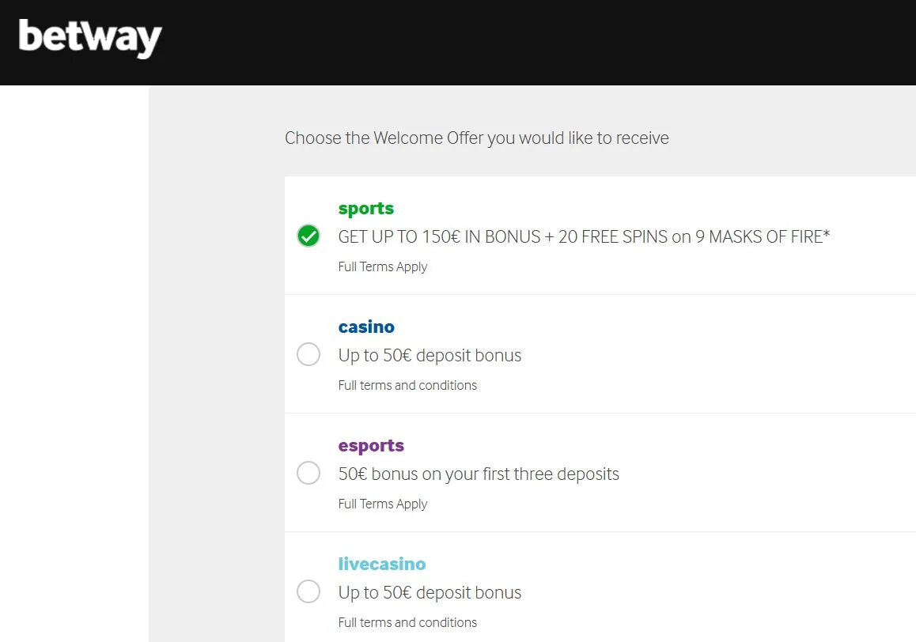
Task: Select the casino offer radio button
Action: 308,354
